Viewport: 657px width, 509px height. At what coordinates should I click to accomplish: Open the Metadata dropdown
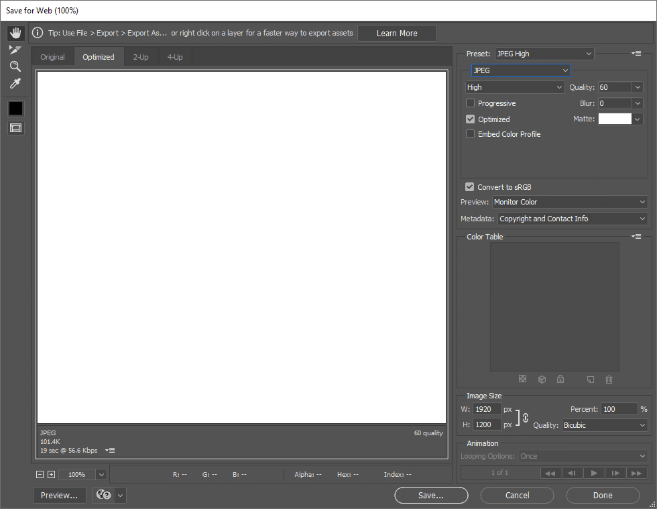pyautogui.click(x=571, y=218)
